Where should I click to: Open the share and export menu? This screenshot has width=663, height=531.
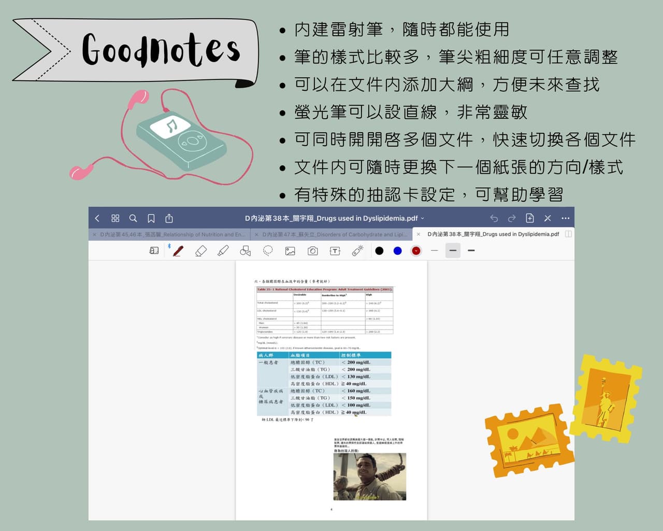click(x=169, y=218)
